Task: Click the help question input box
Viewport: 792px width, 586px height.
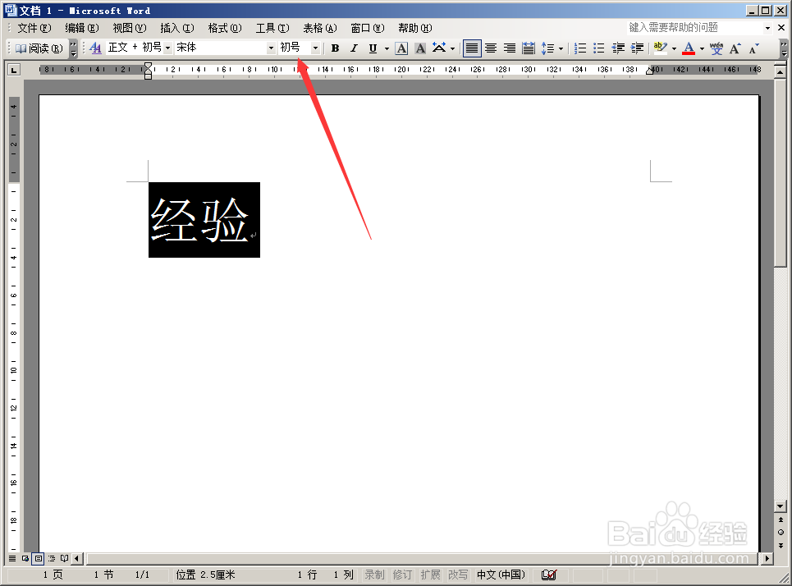Action: (x=695, y=27)
